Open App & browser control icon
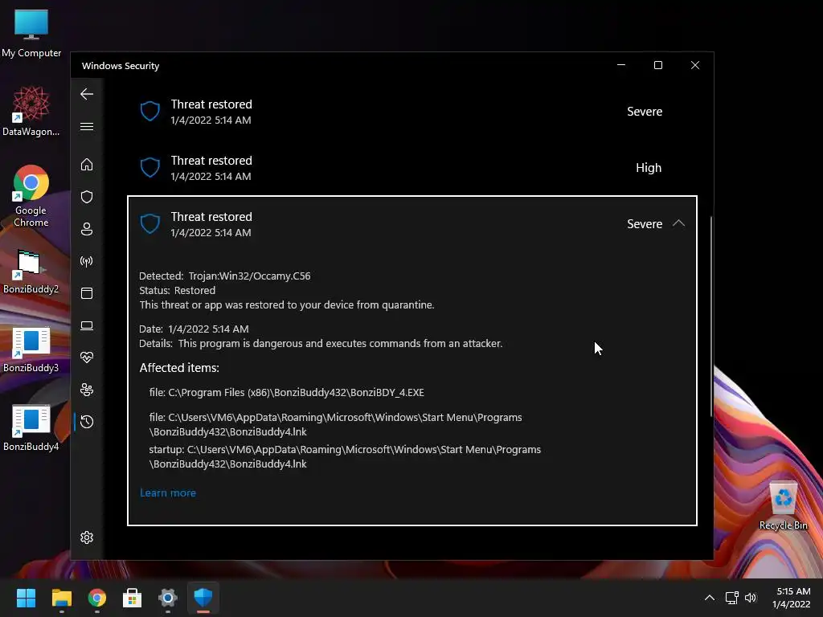 [x=87, y=293]
